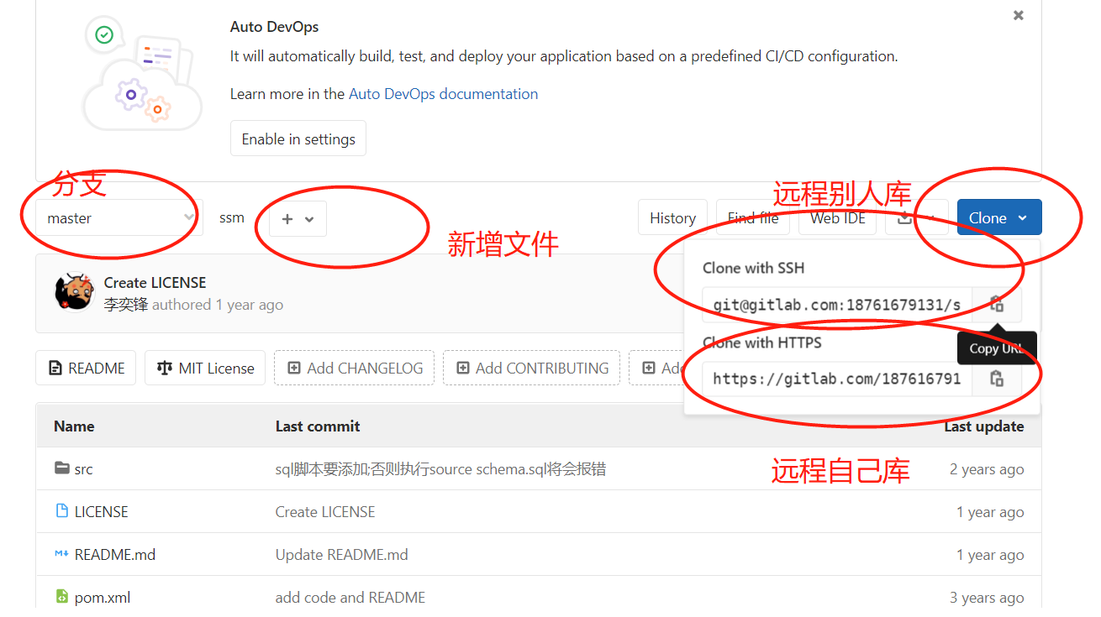Select the SSH clone URL field
This screenshot has width=1101, height=617.
pos(837,305)
